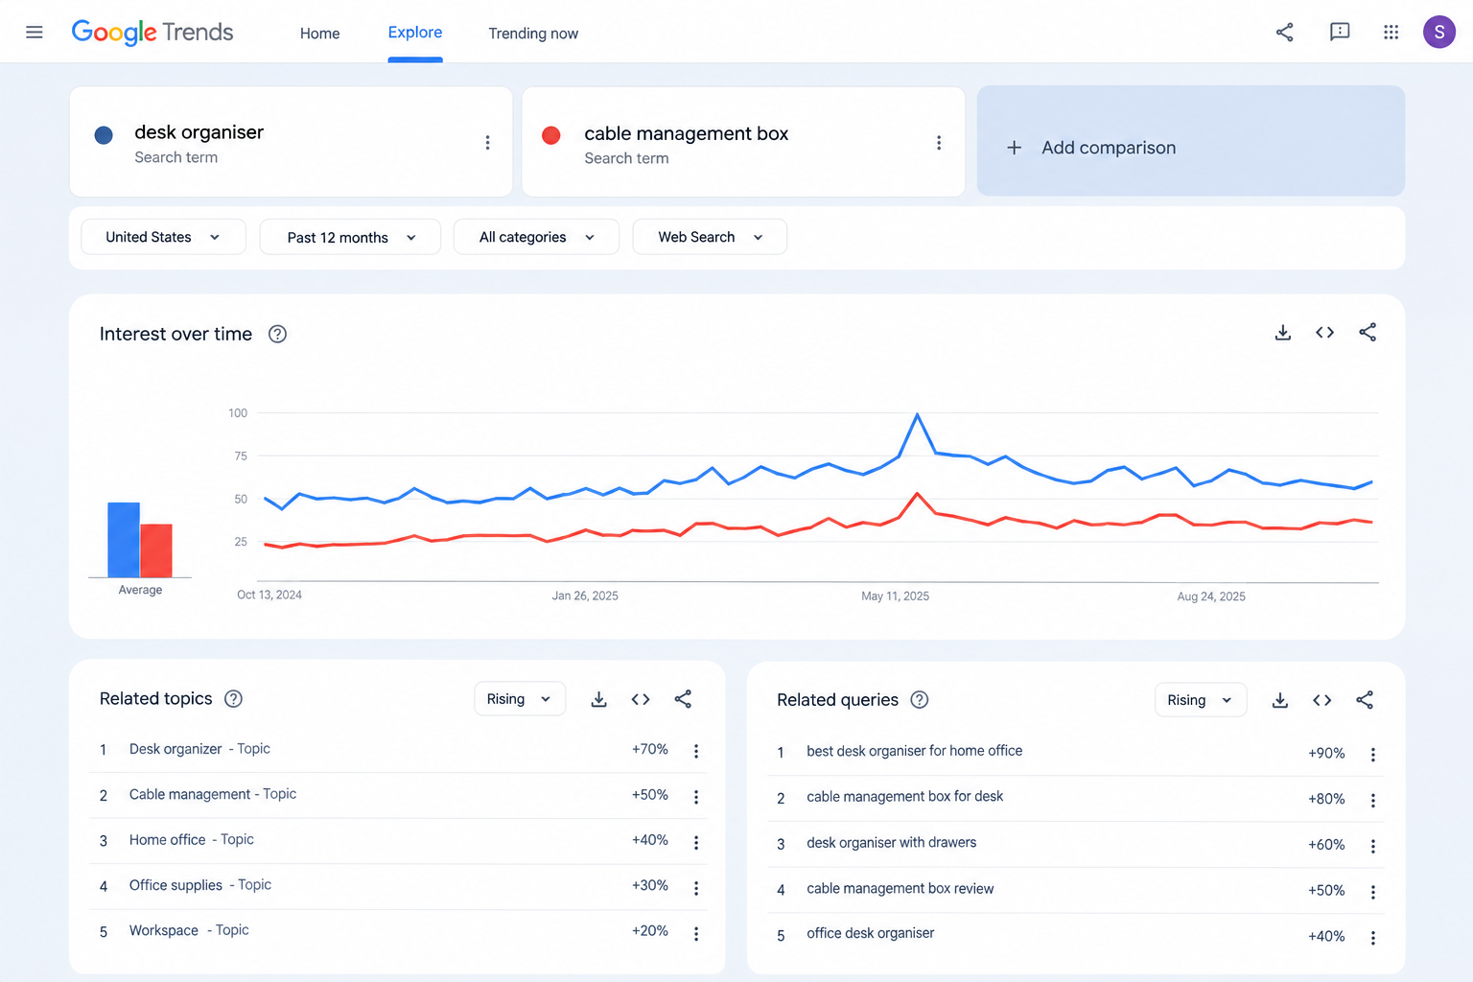The image size is (1473, 982).
Task: Click help icon next to Related queries
Action: pos(920,700)
